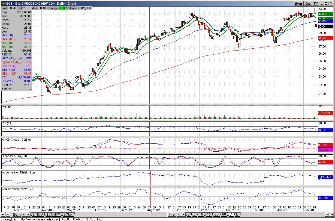Switch to the $INDU symbol tab
The image size is (335, 221).
click(38, 215)
